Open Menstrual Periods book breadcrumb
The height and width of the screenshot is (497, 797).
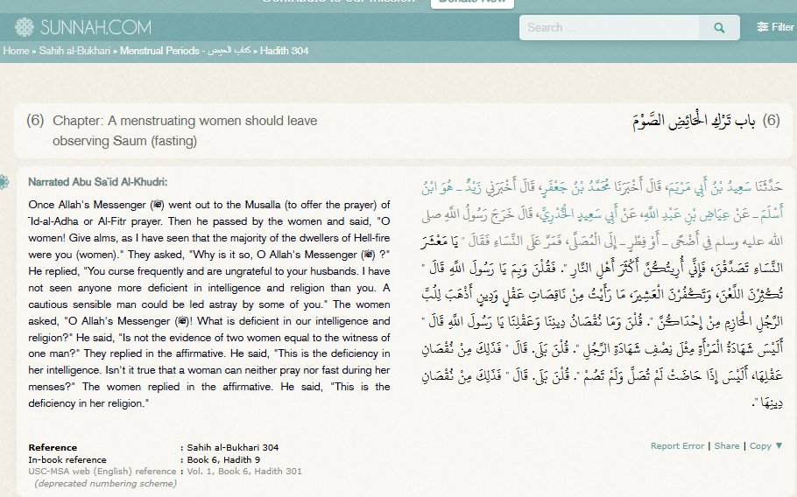(186, 51)
